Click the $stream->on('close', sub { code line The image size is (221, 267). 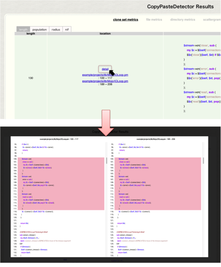(x=200, y=45)
